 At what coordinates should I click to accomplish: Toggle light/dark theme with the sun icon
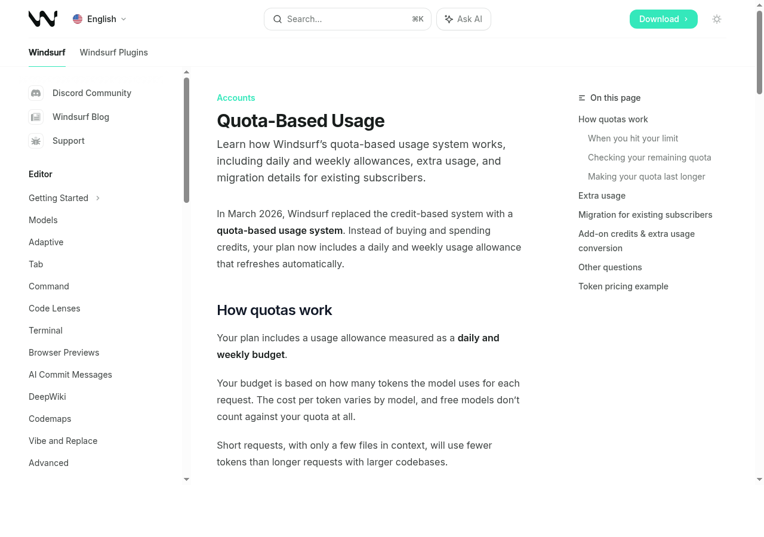pos(717,19)
